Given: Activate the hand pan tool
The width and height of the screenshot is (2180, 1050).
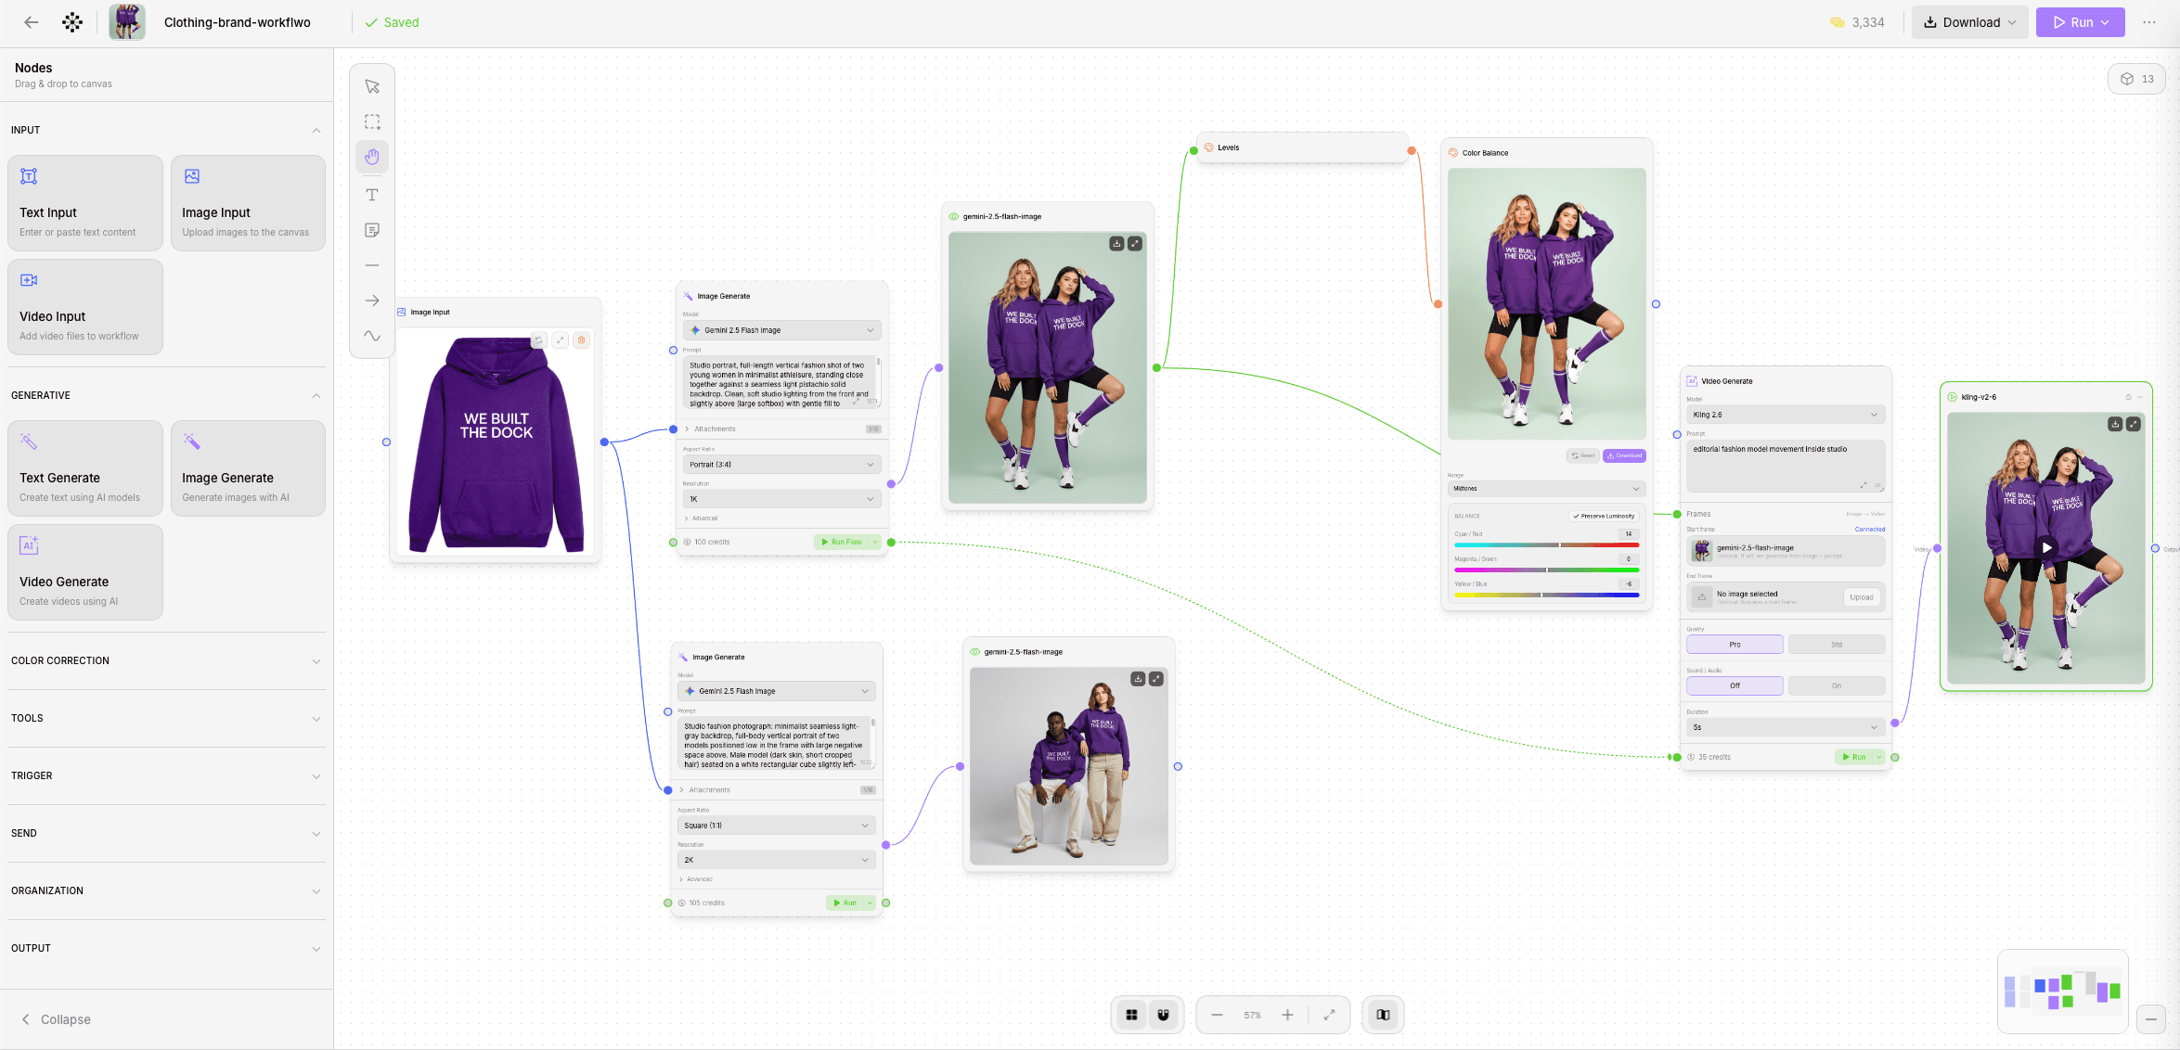Looking at the screenshot, I should [372, 157].
